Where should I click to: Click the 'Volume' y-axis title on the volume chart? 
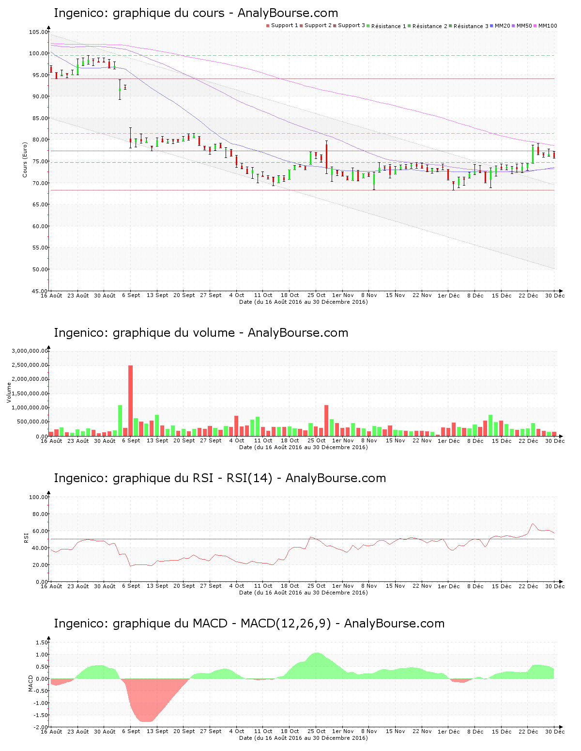(x=9, y=392)
